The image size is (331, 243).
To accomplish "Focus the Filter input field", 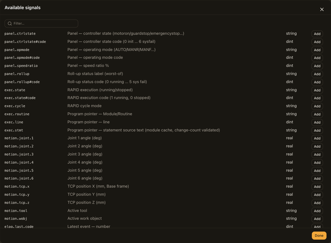I will (41, 24).
